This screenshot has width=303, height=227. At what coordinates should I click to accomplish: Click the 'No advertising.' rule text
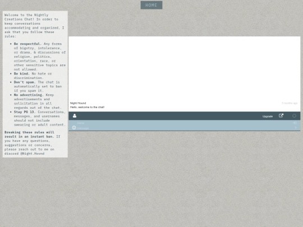coord(29,95)
